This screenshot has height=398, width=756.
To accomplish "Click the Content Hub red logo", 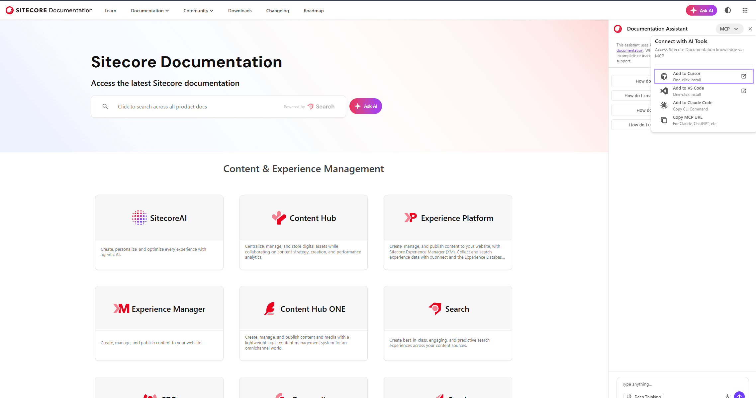I will point(279,218).
